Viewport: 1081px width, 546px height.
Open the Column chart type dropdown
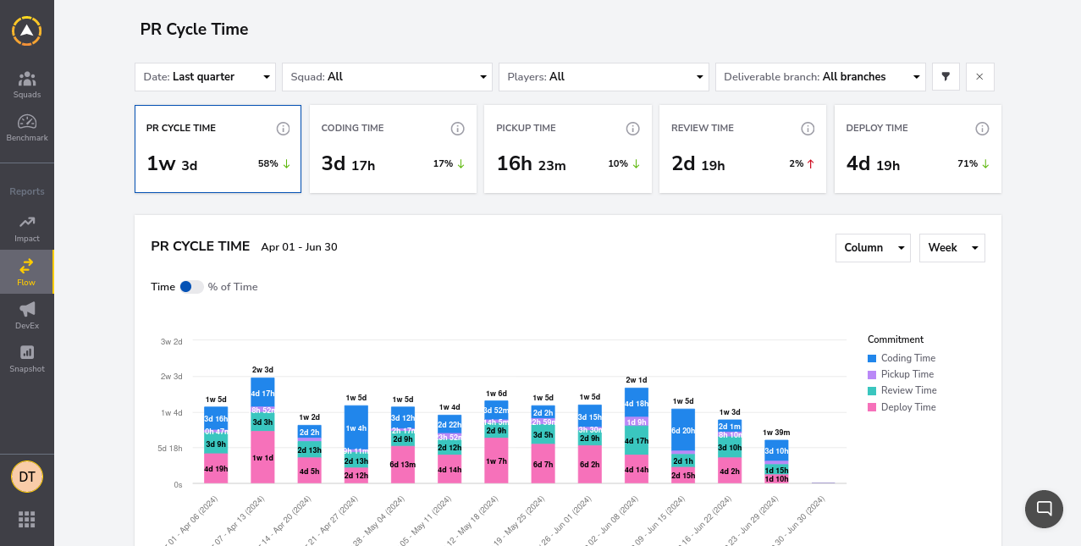click(874, 248)
